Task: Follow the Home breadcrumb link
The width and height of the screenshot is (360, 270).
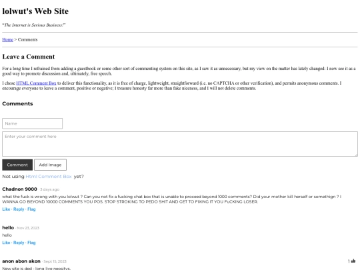Action: [x=7, y=40]
